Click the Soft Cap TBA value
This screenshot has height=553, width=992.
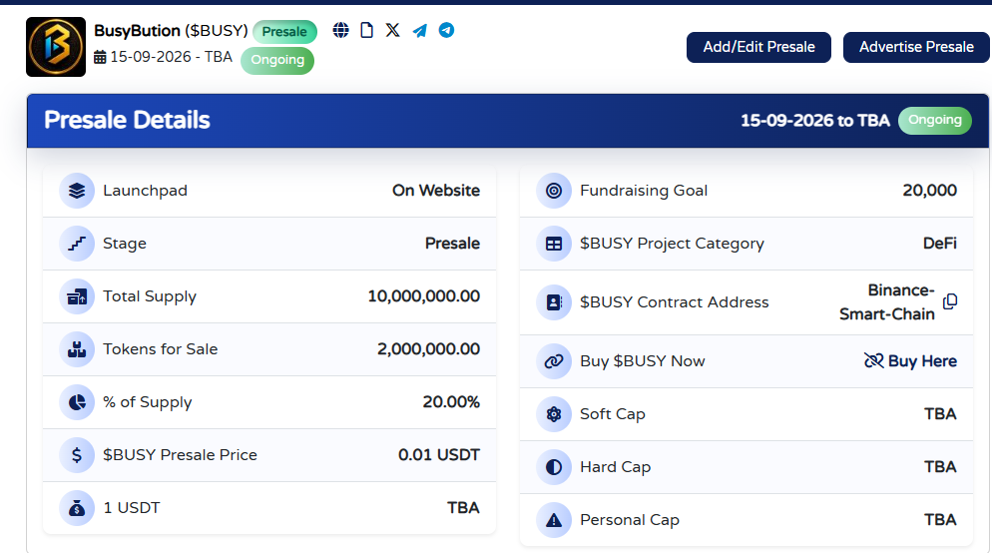(x=940, y=414)
